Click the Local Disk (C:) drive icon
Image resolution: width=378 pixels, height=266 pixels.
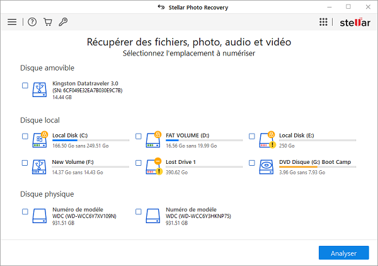click(x=40, y=140)
